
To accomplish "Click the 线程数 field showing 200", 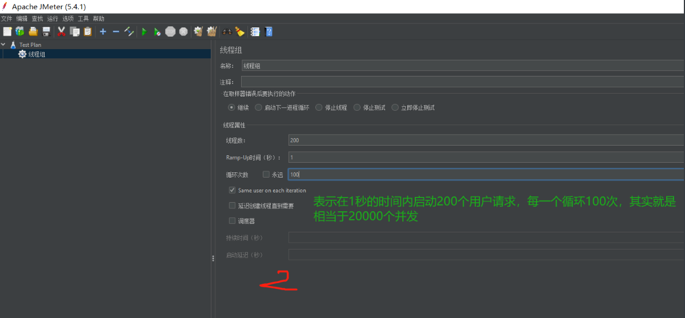I will tap(486, 140).
